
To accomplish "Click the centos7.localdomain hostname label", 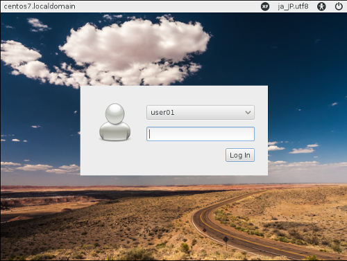I will [x=40, y=6].
